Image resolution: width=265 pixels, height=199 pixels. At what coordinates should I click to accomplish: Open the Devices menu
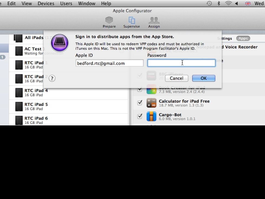tap(46, 4)
